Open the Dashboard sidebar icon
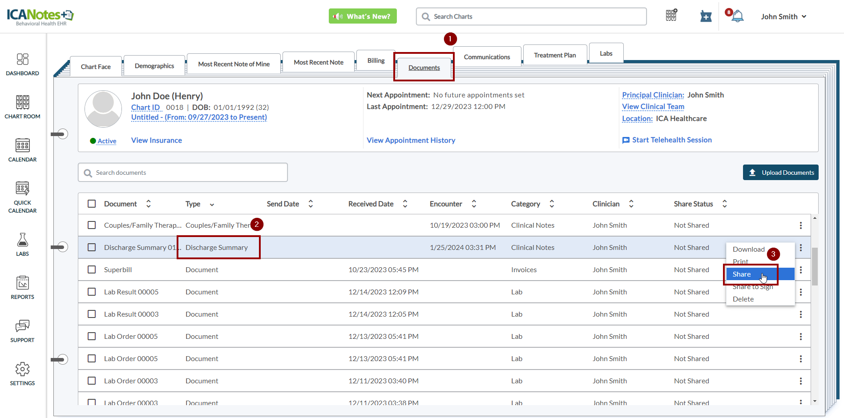Image resolution: width=844 pixels, height=418 pixels. 22,60
